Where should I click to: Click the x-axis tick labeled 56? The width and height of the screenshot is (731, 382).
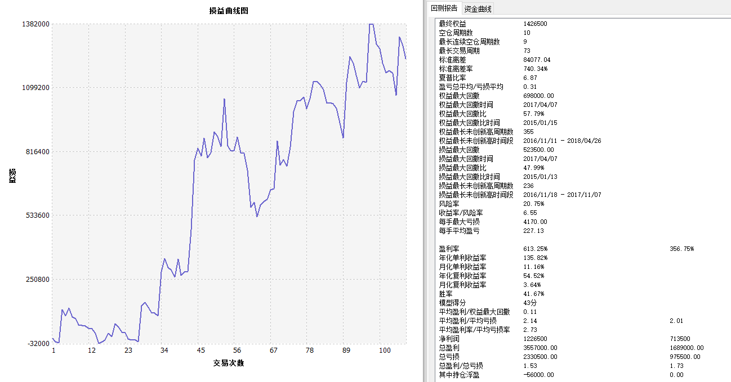coord(237,350)
